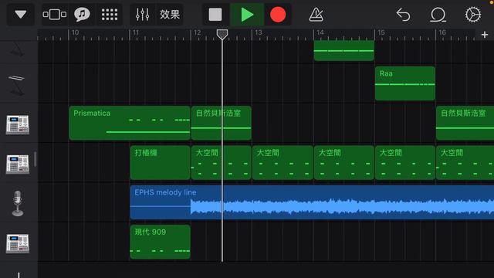This screenshot has width=494, height=278.
Task: Tap the 效果 effects button
Action: click(170, 15)
